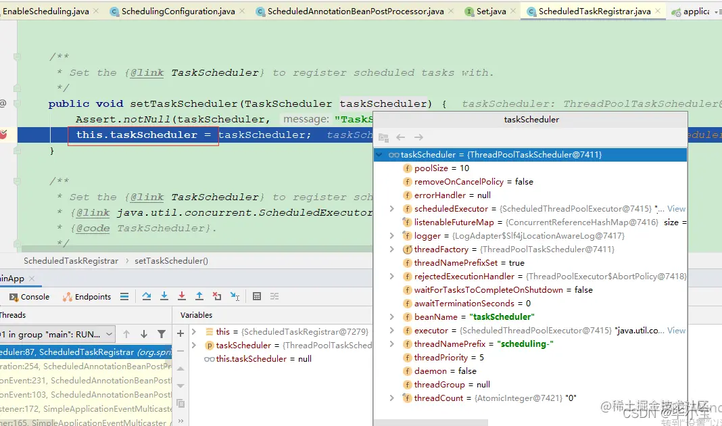Expand the logger field
722x426 pixels.
click(392, 236)
